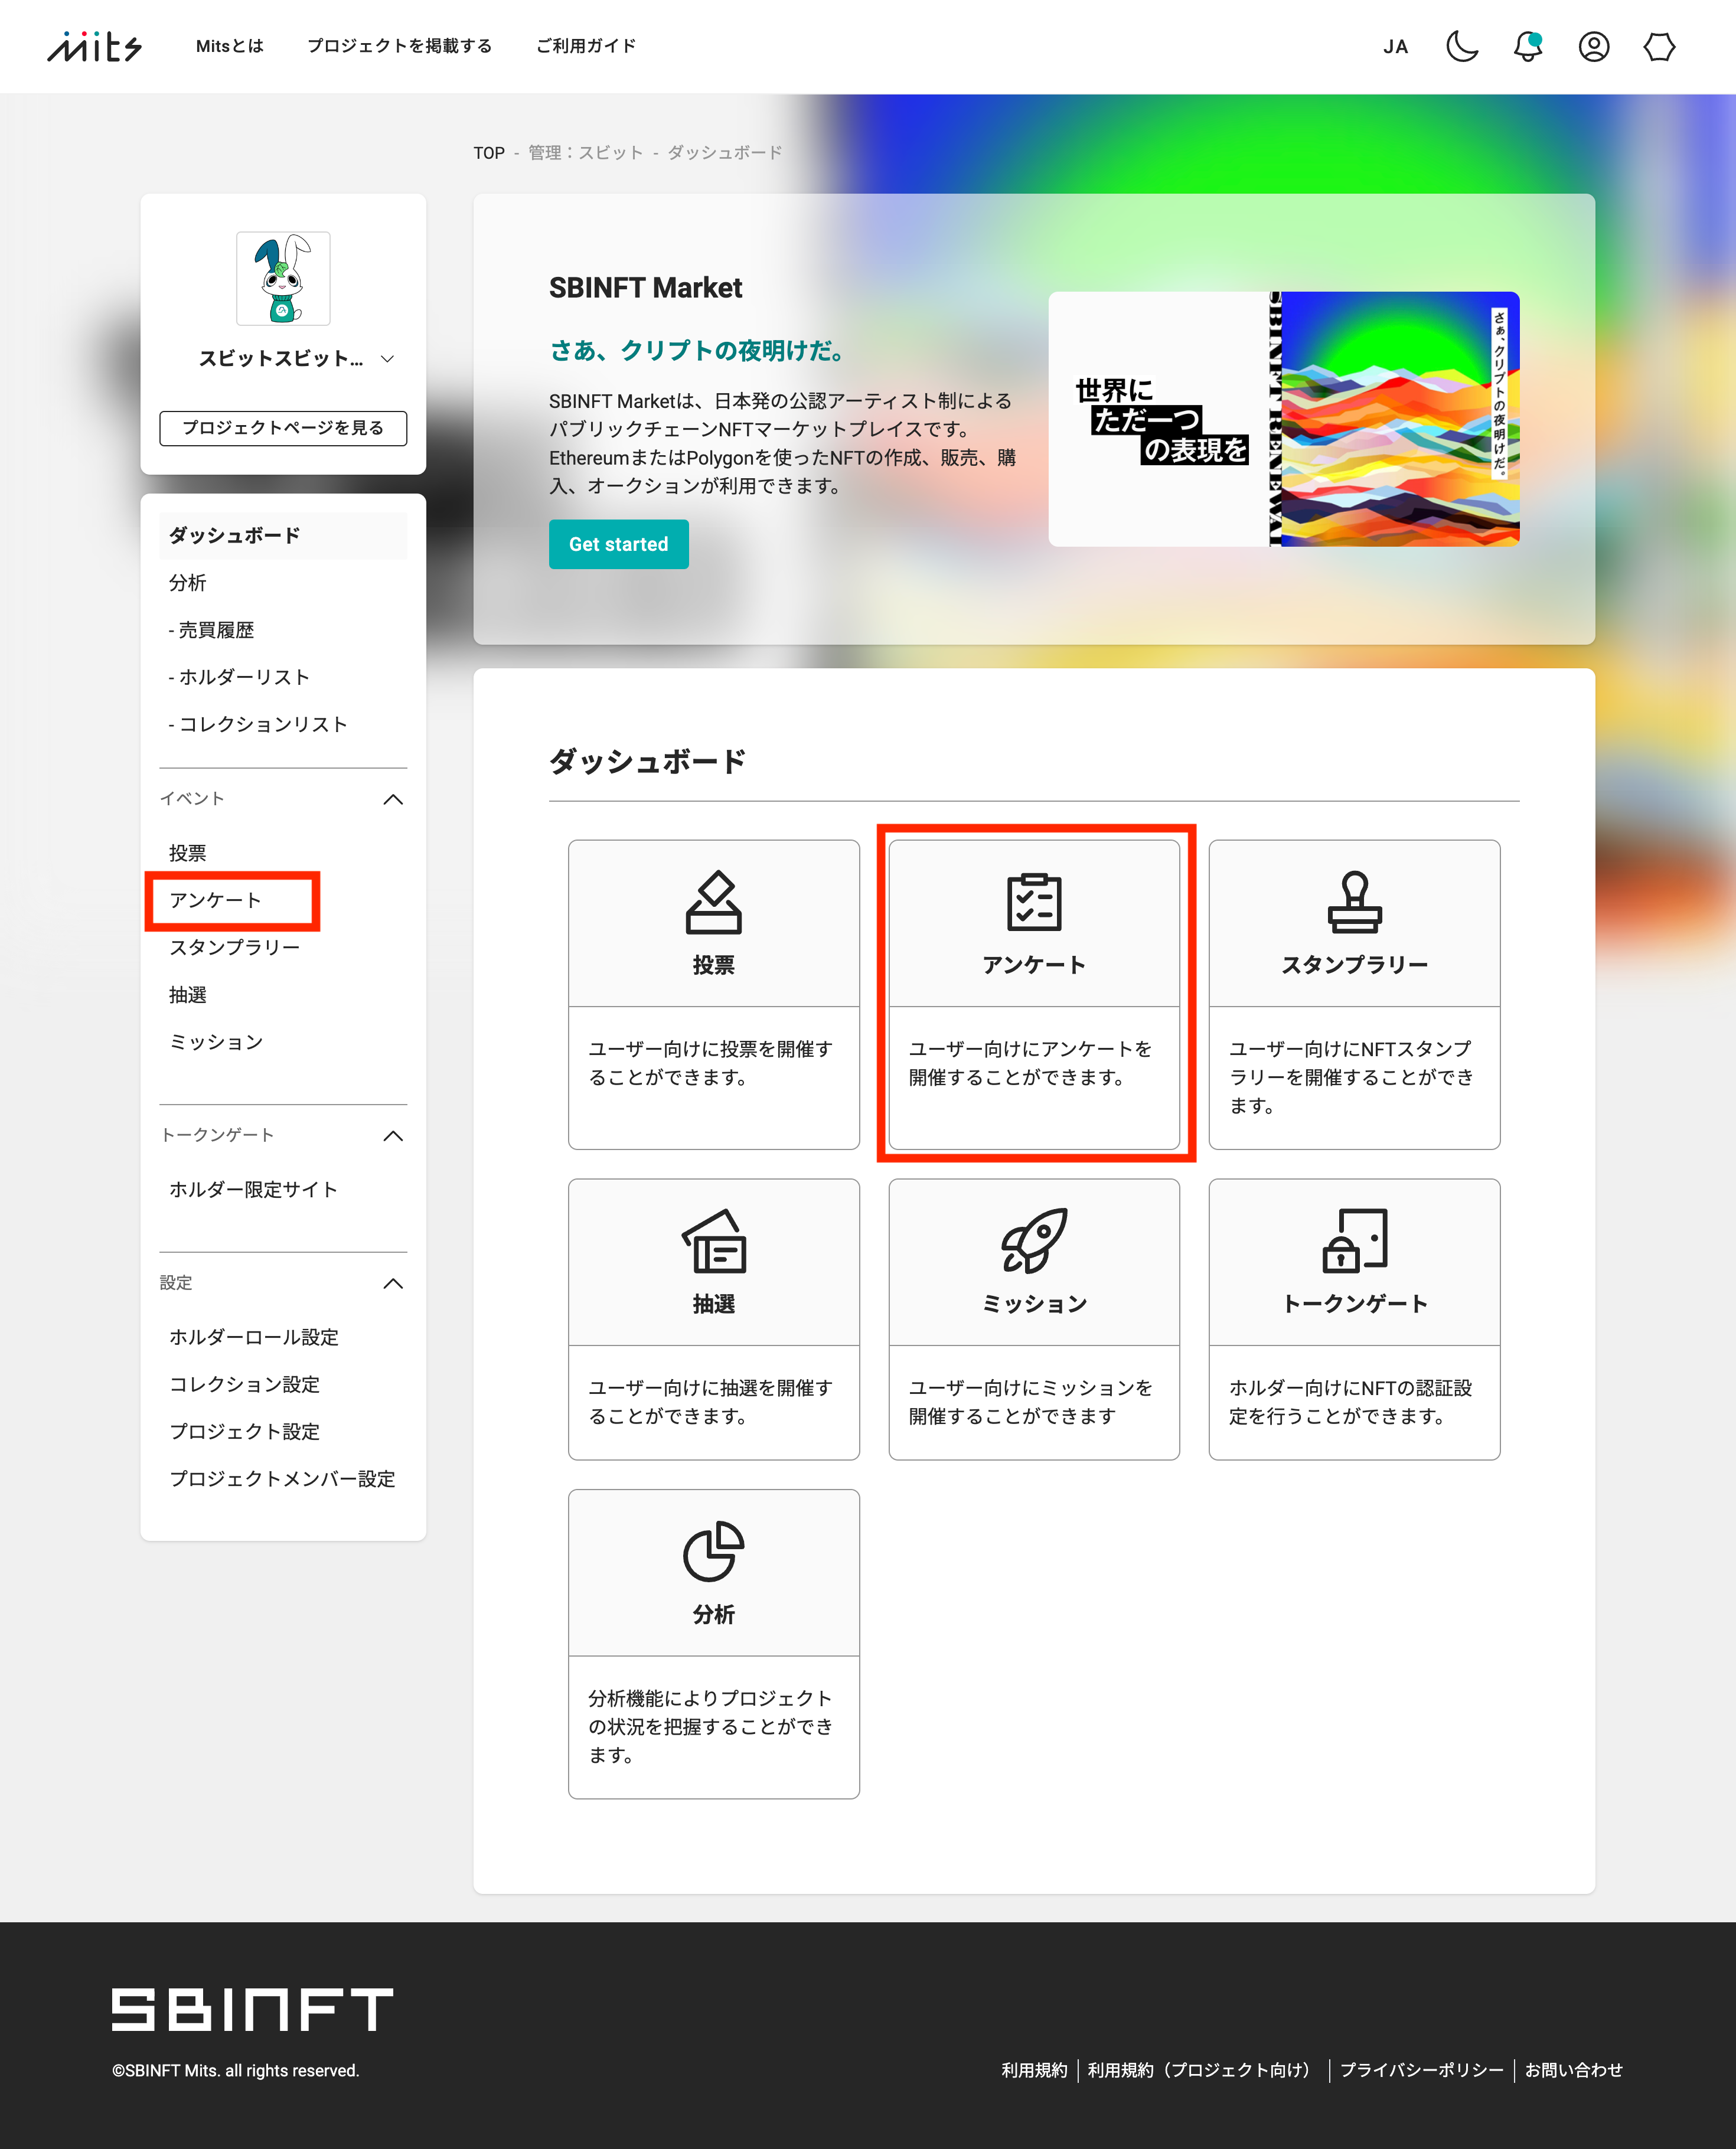Viewport: 1736px width, 2149px height.
Task: Open お問い合わせ footer link
Action: tap(1574, 2070)
